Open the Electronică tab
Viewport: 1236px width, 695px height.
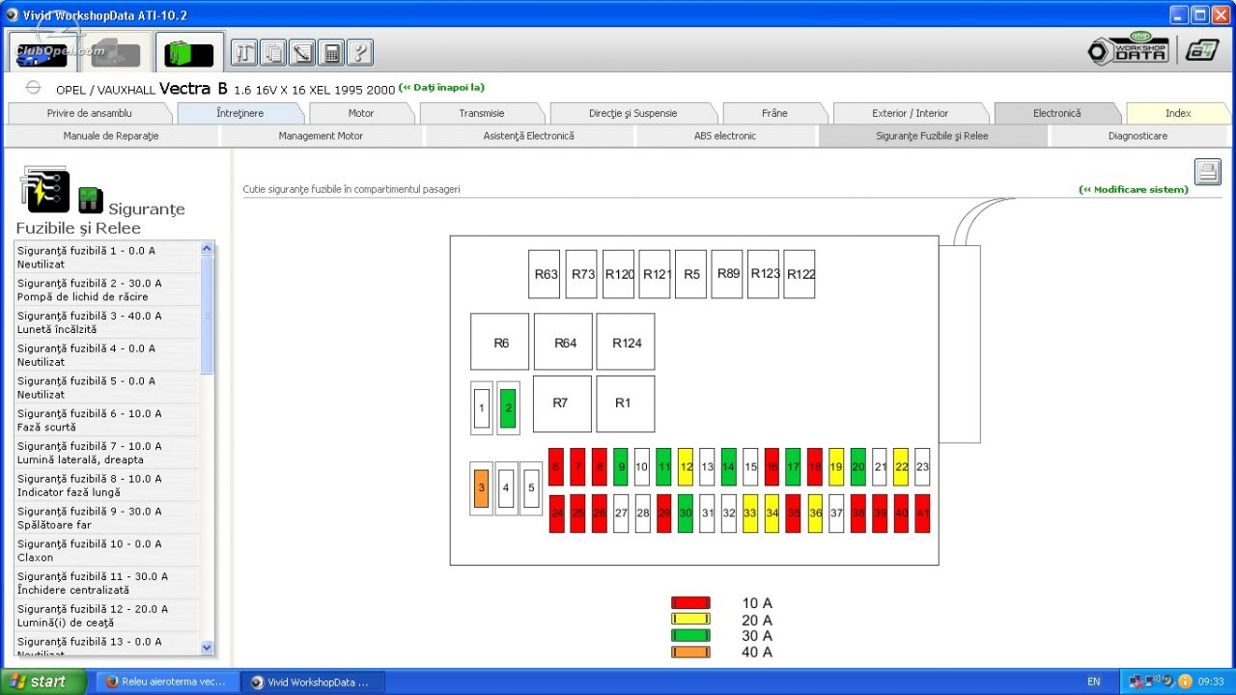pyautogui.click(x=1057, y=113)
